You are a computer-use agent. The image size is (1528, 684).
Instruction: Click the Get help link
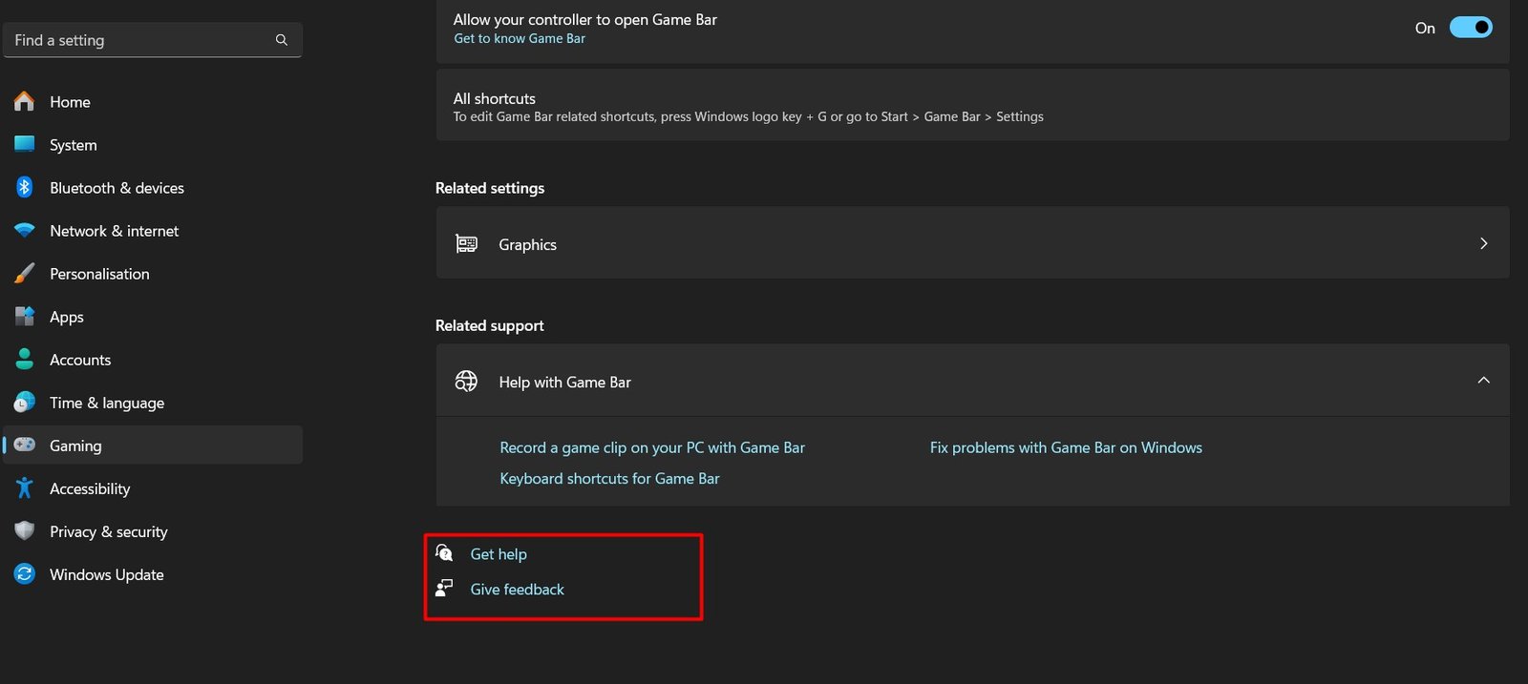[499, 553]
